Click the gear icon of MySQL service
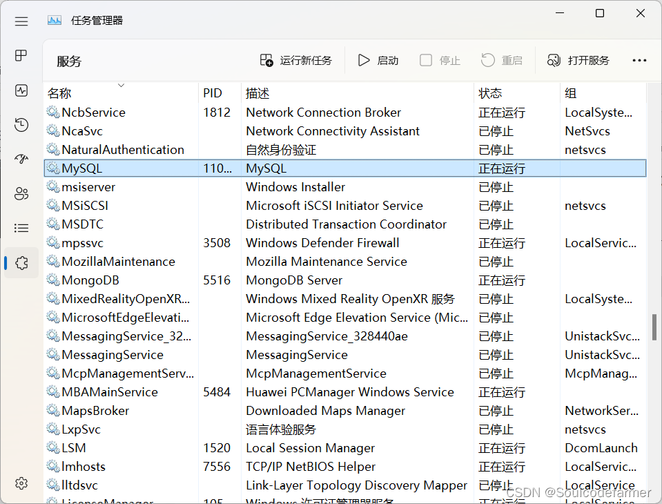Viewport: 662px width, 504px height. tap(53, 168)
